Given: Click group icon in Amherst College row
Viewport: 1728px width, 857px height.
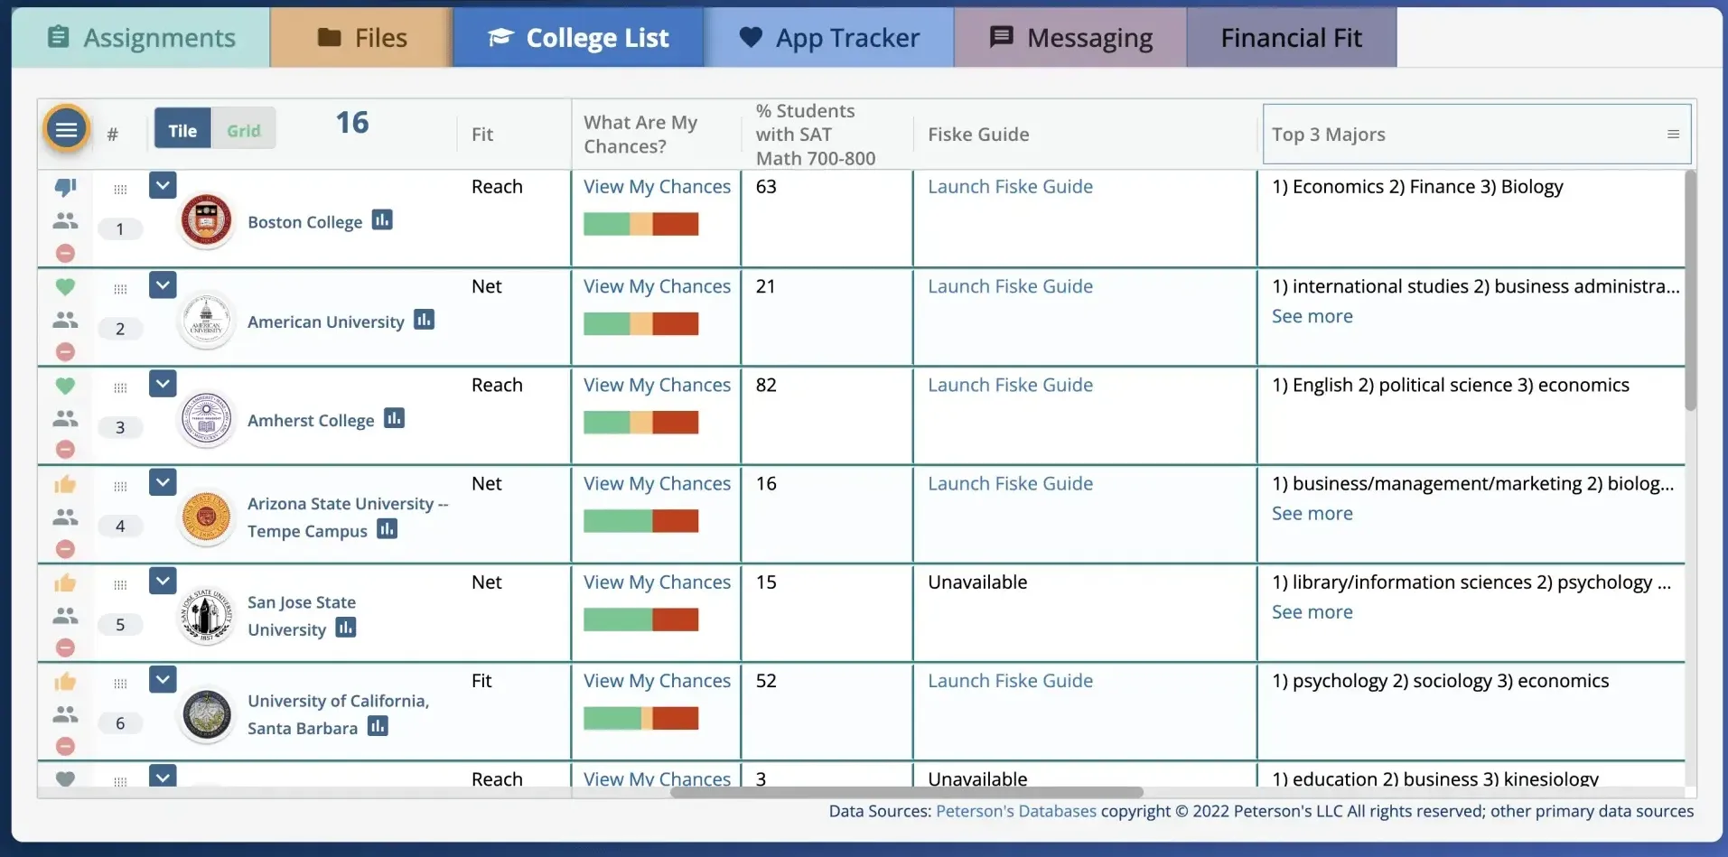Looking at the screenshot, I should (x=65, y=418).
